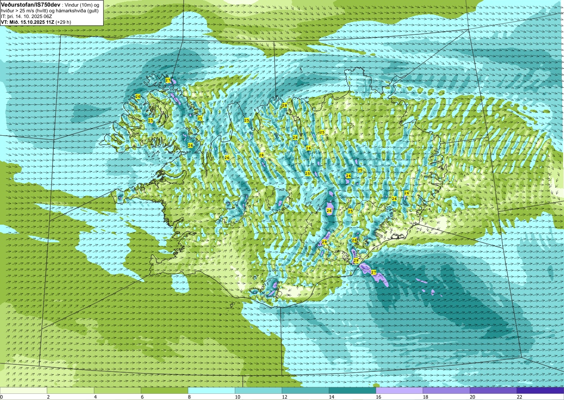This screenshot has height=400, width=564.
Task: Click the '16' tick label on the color scale
Action: 378,397
